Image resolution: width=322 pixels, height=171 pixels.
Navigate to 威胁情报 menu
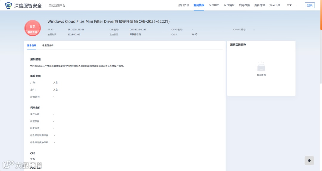click(260, 5)
